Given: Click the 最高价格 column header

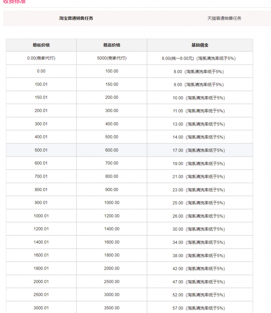Looking at the screenshot, I should coord(112,45).
